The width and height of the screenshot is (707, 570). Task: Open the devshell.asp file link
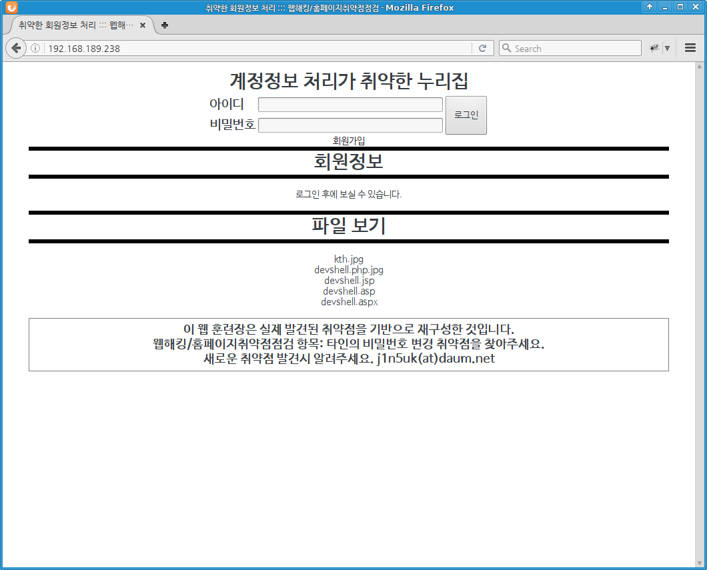tap(349, 291)
